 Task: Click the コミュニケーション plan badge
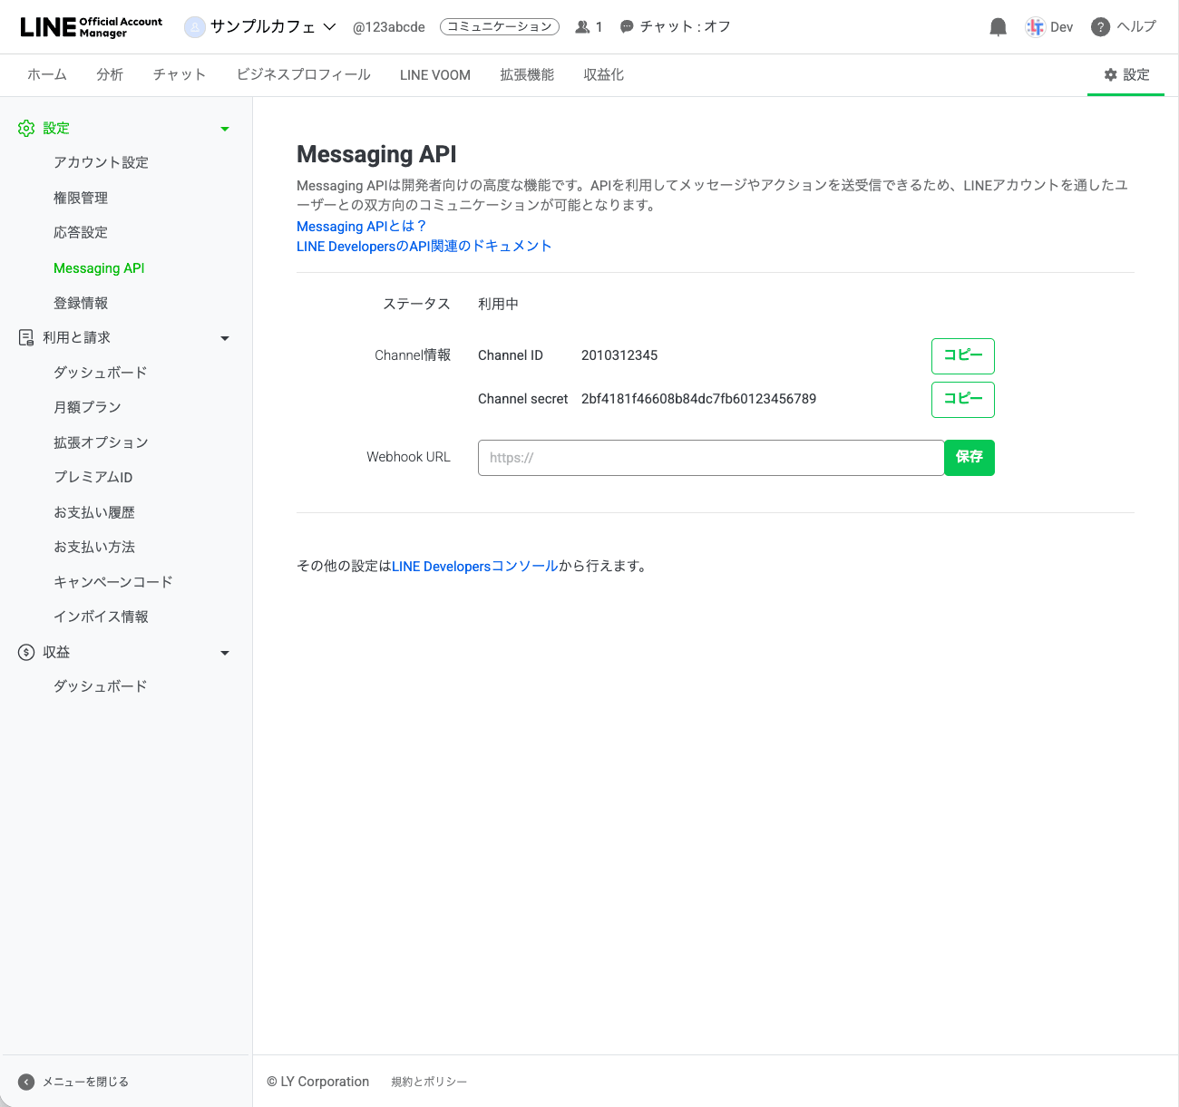pyautogui.click(x=500, y=27)
